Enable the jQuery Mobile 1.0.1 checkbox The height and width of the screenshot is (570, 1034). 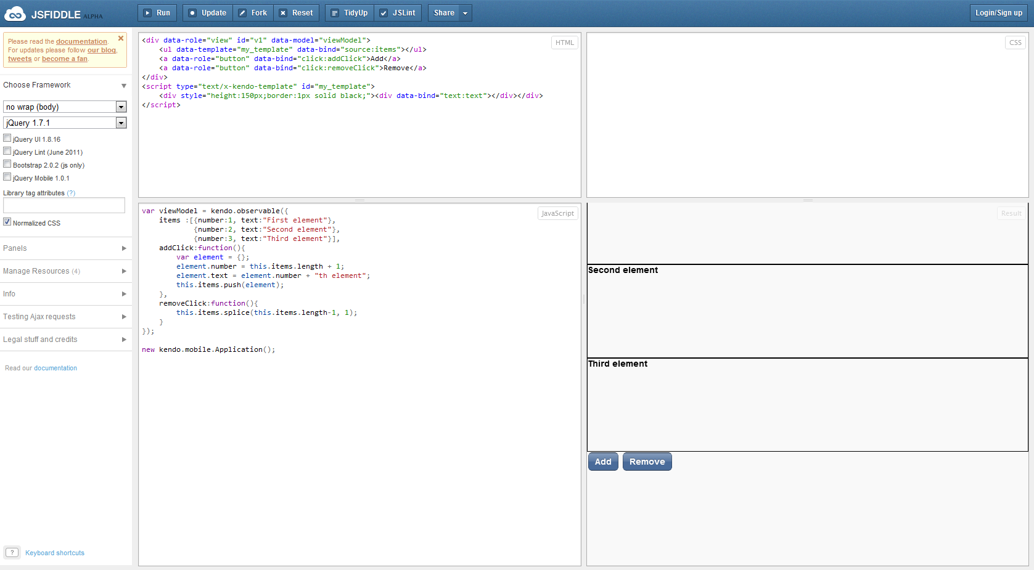click(7, 177)
